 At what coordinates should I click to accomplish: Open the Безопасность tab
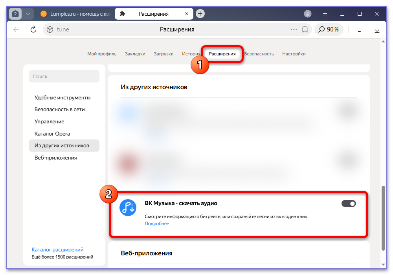(x=259, y=54)
